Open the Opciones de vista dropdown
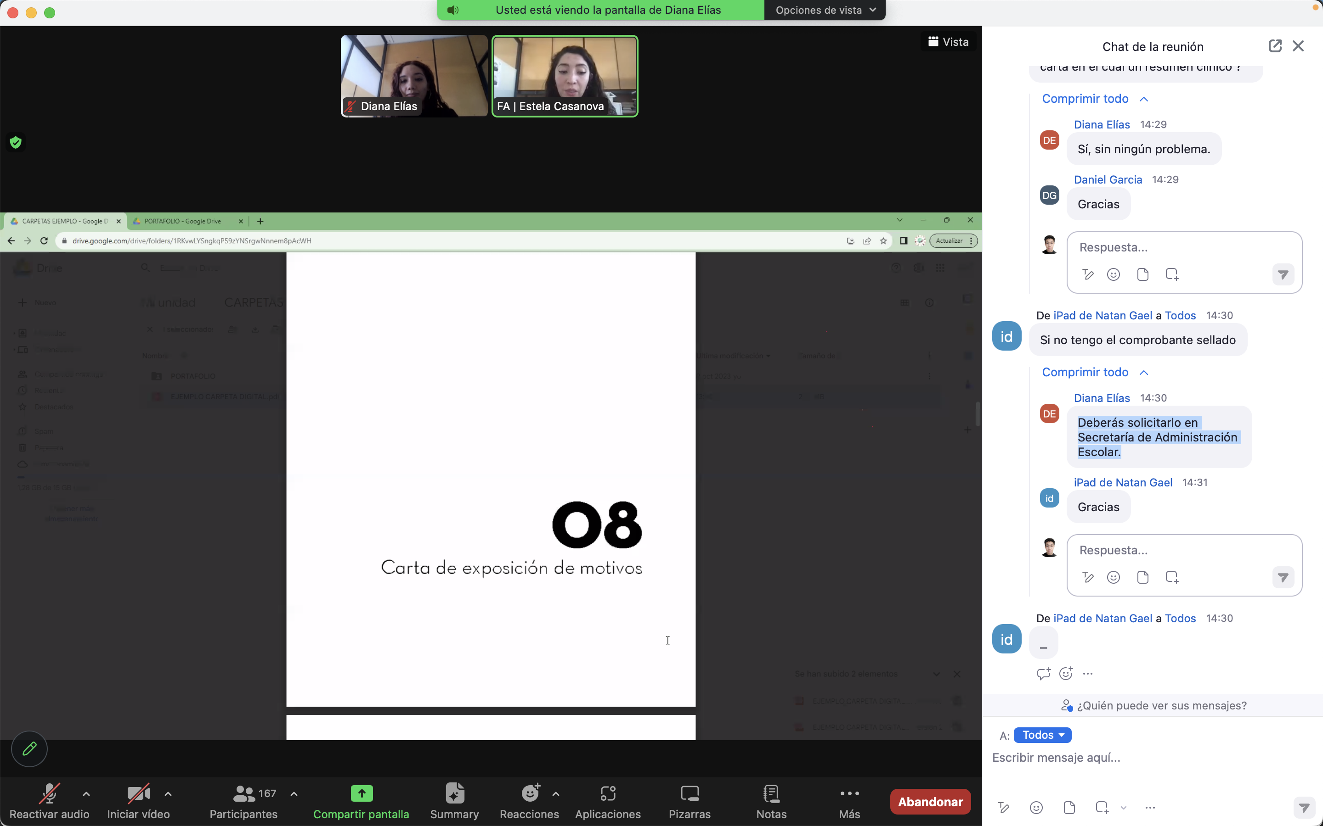 825,10
